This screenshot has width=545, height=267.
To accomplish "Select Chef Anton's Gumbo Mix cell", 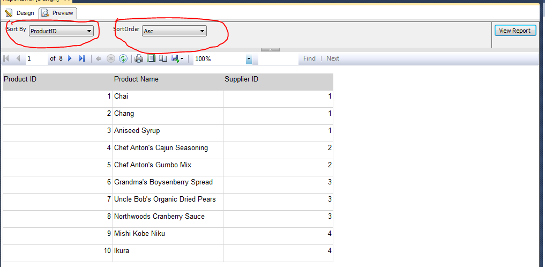I will [x=168, y=168].
